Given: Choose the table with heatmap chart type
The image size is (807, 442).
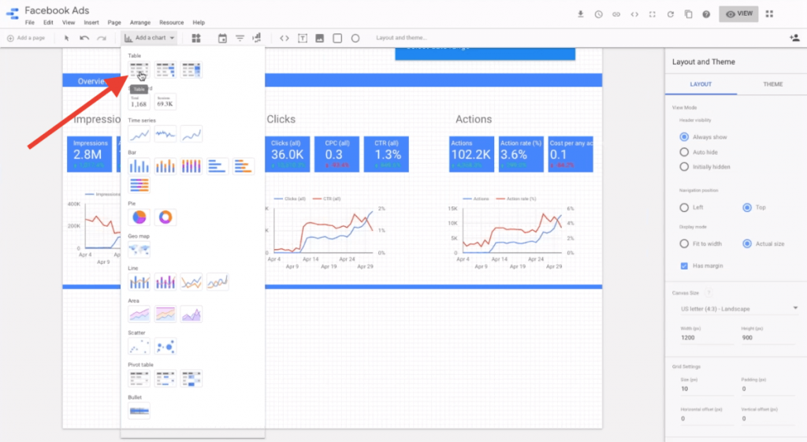Looking at the screenshot, I should tap(192, 70).
